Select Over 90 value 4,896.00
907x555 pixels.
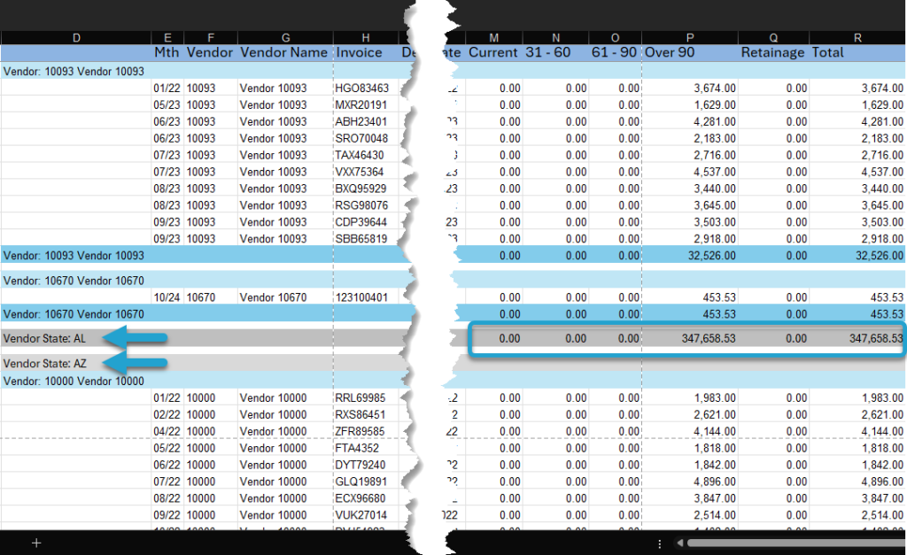(689, 482)
